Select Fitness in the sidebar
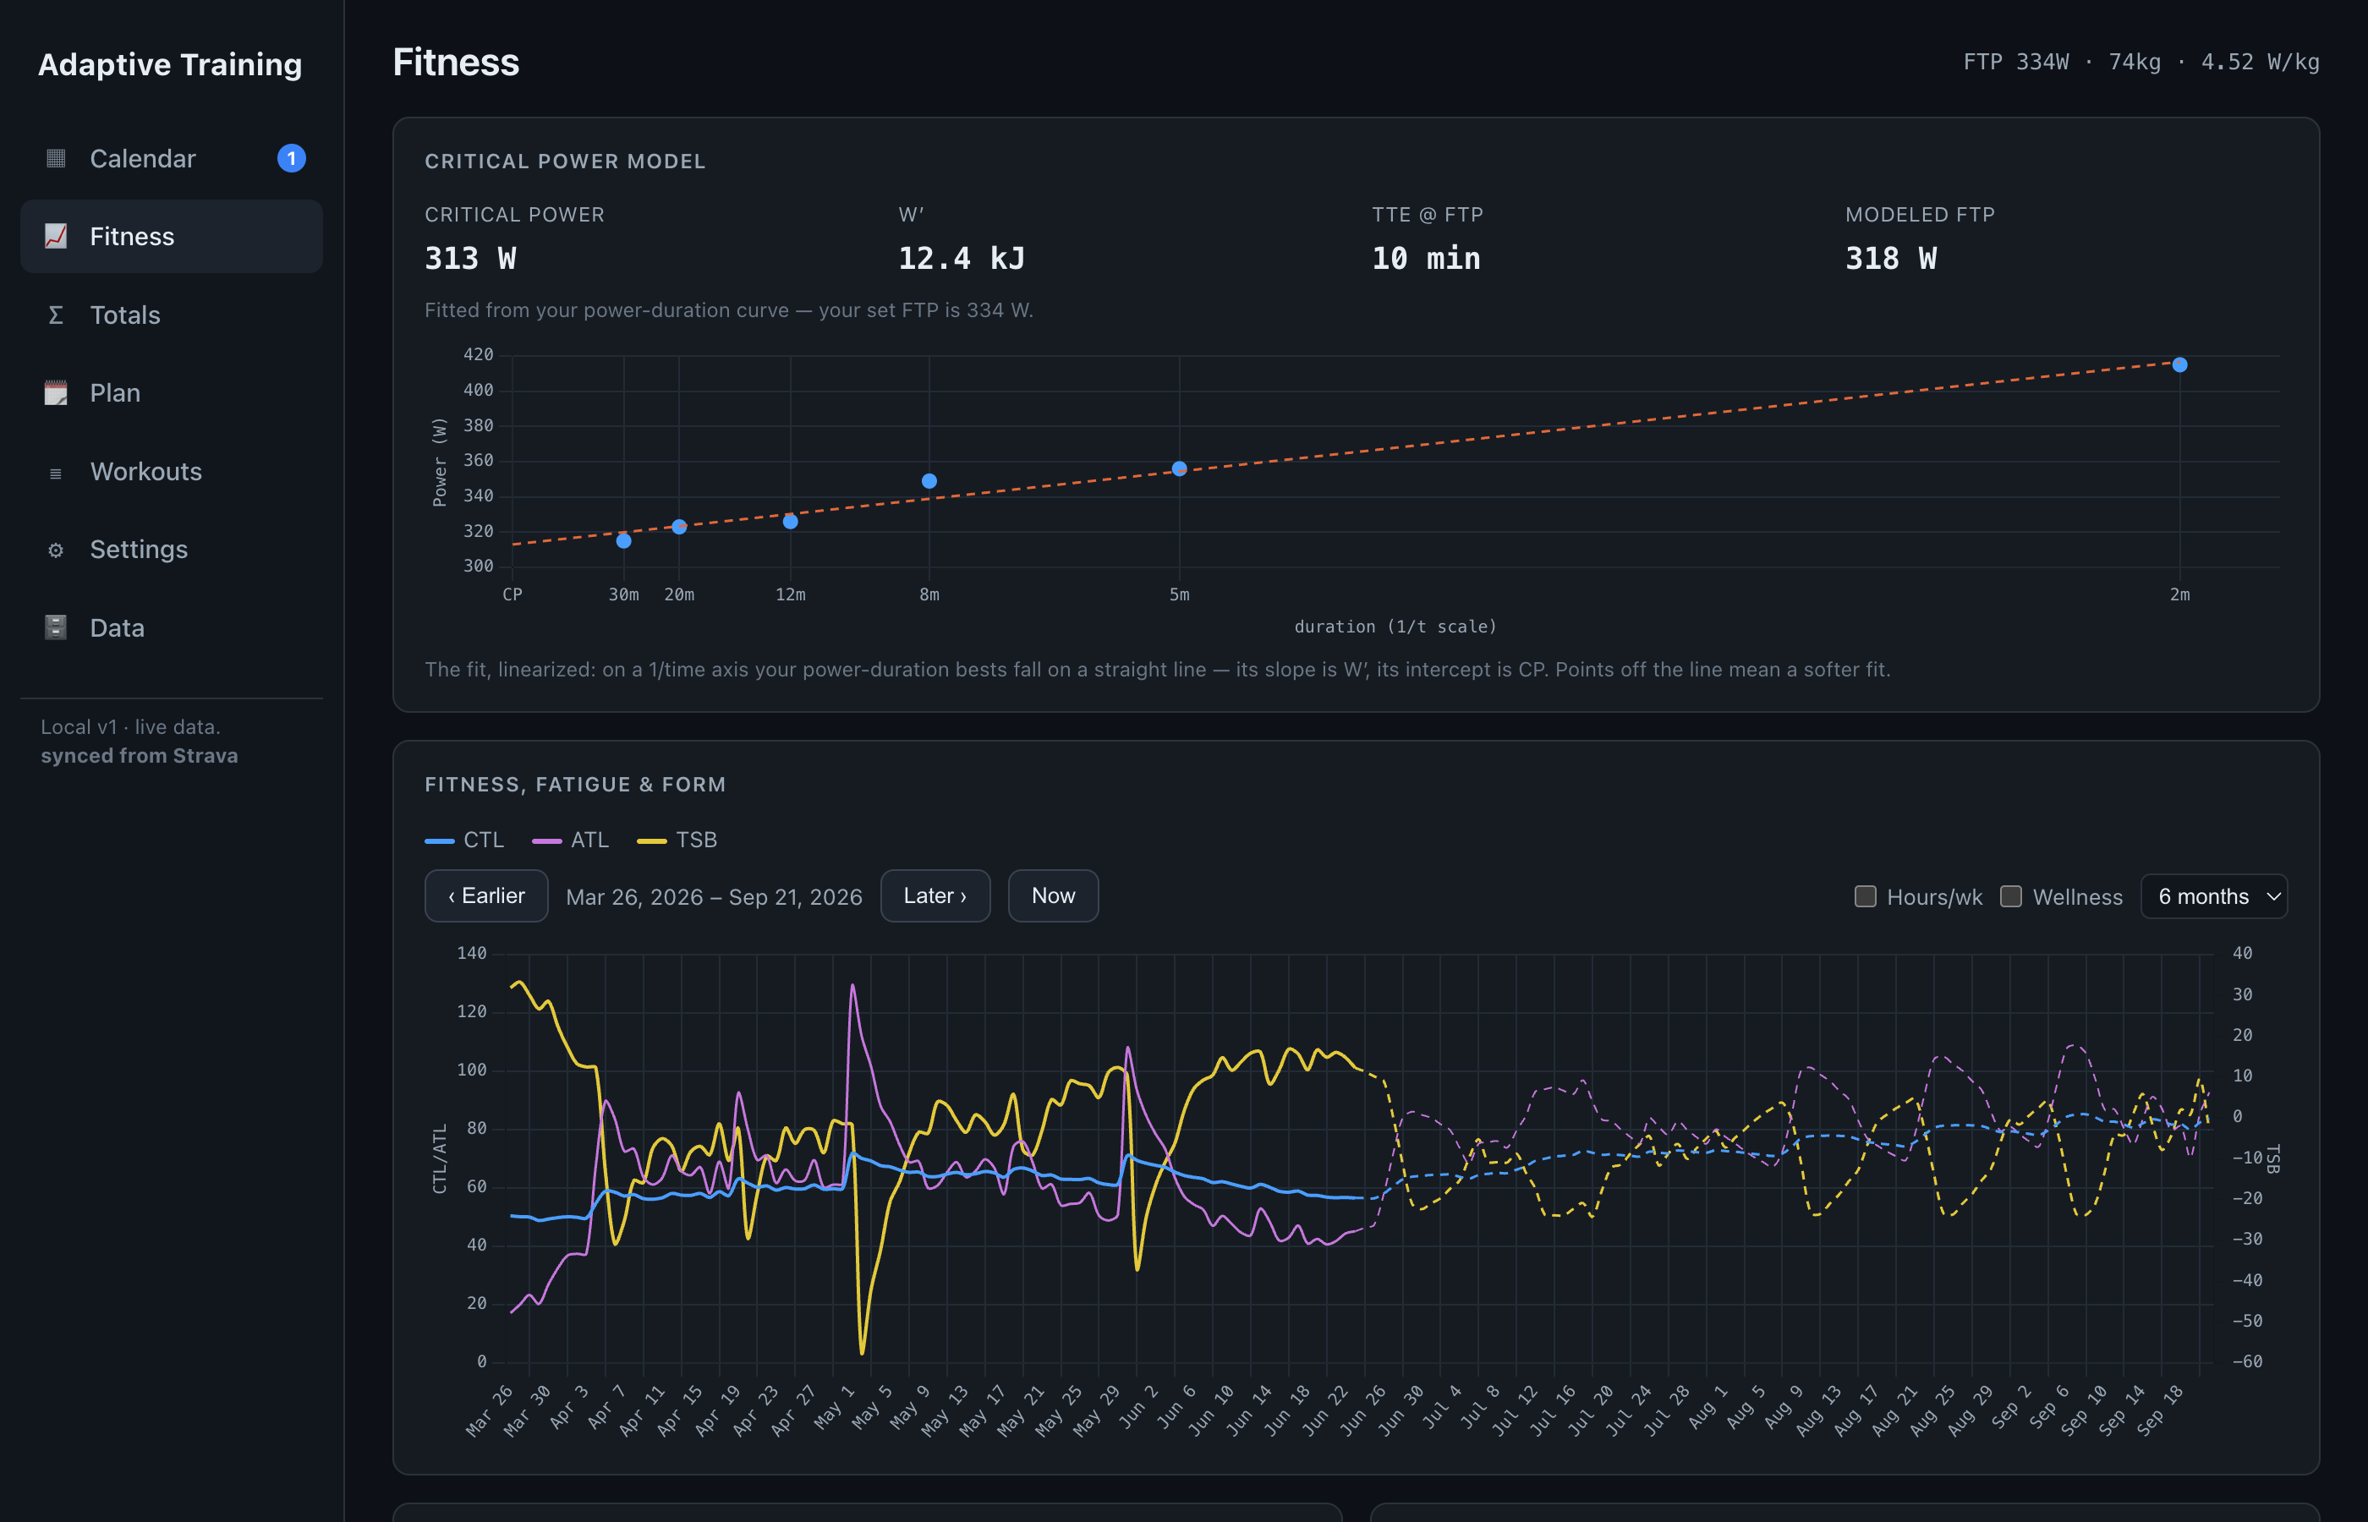This screenshot has width=2368, height=1522. coord(171,236)
